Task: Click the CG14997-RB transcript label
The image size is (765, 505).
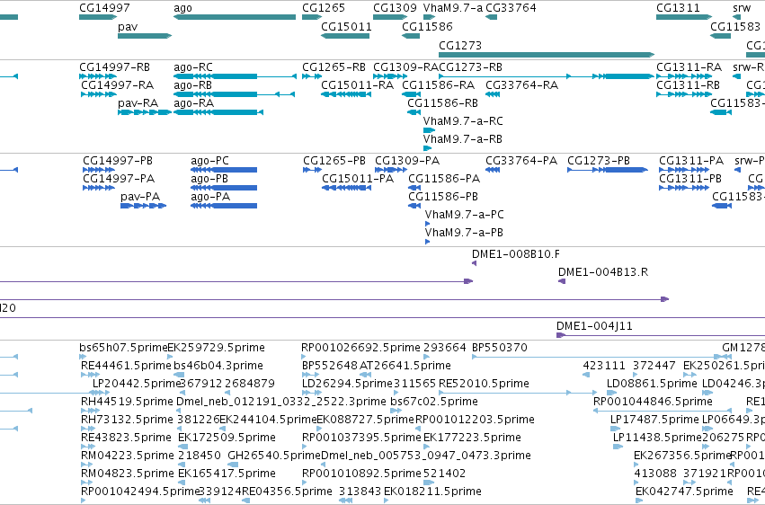Action: point(115,67)
